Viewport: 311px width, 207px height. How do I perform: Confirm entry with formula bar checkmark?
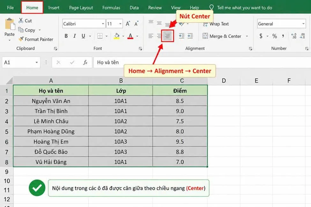point(72,62)
